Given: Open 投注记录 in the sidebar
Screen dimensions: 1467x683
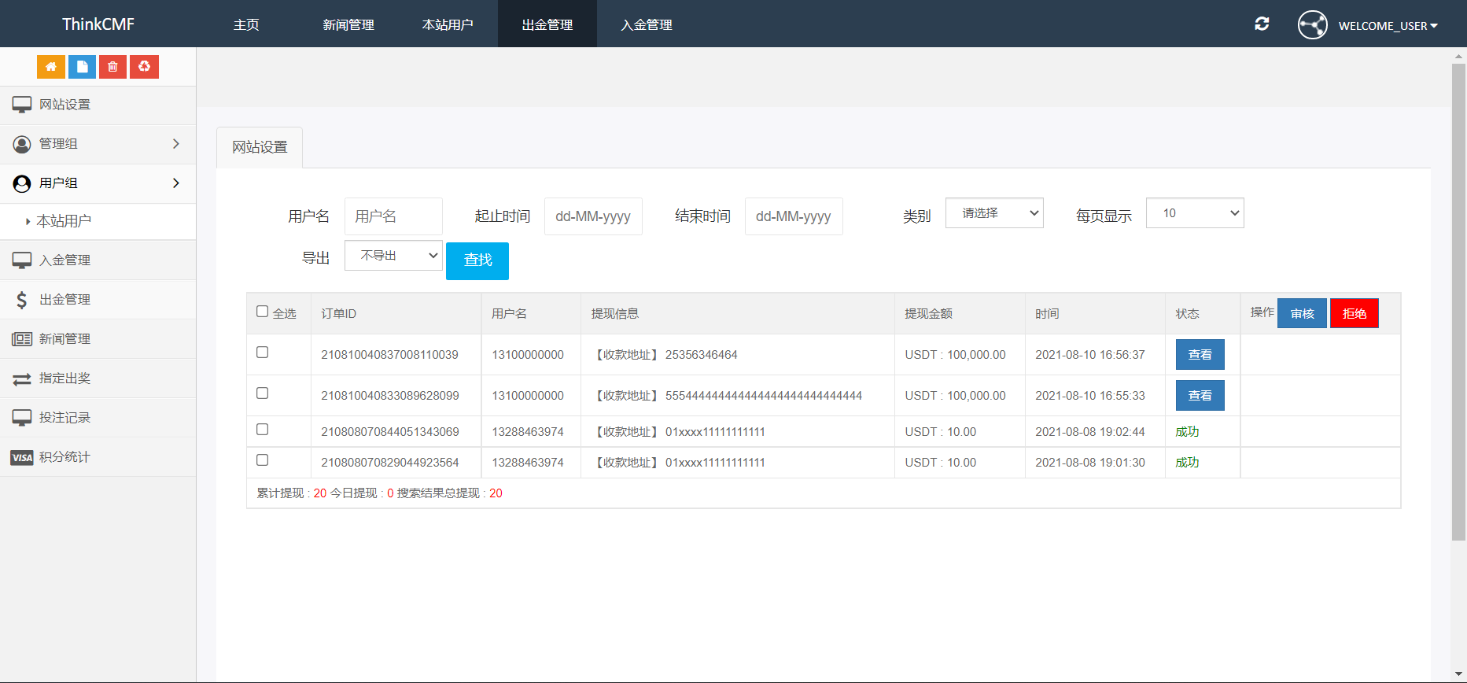Looking at the screenshot, I should [98, 418].
